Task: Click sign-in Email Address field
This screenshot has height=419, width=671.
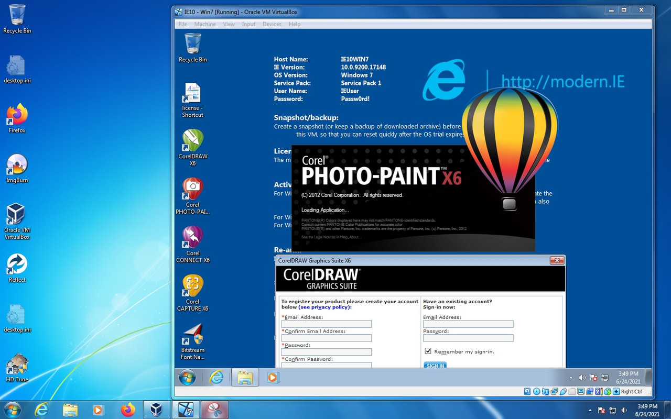Action: pyautogui.click(x=468, y=324)
